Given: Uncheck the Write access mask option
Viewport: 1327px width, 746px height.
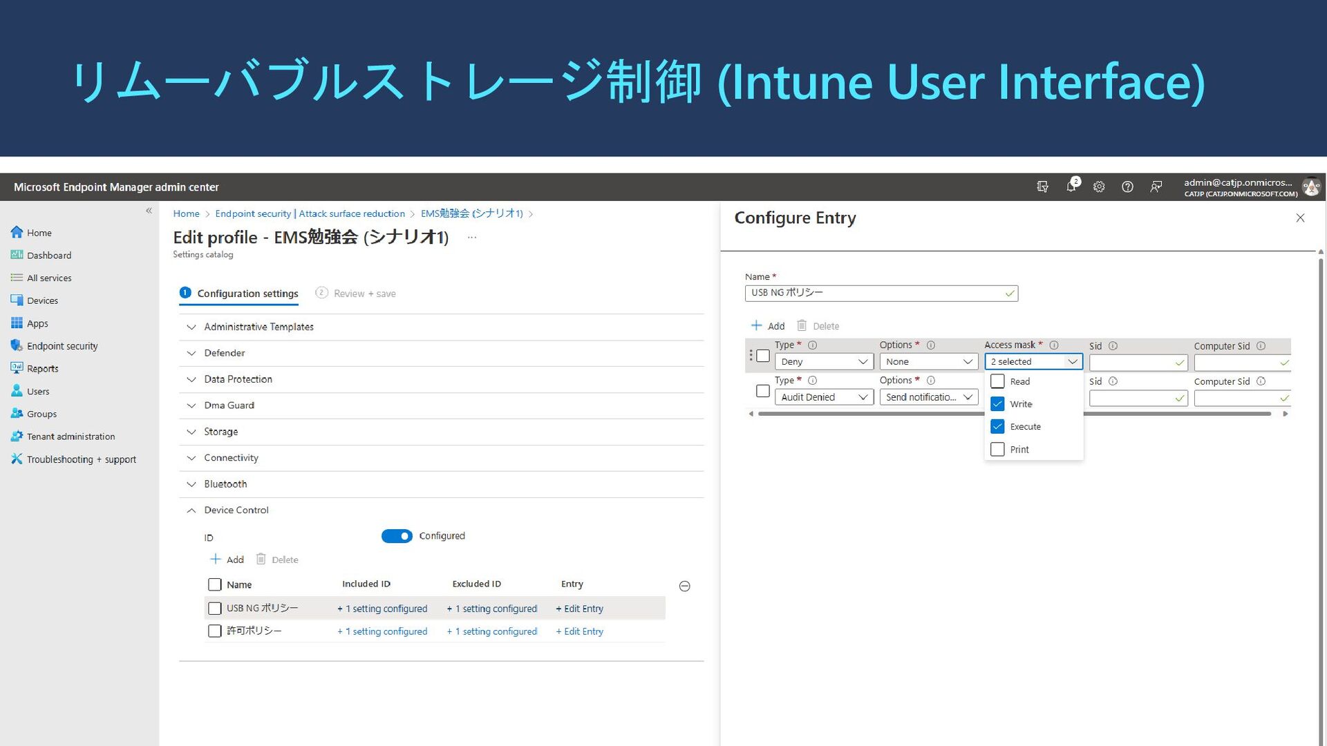Looking at the screenshot, I should click(997, 404).
